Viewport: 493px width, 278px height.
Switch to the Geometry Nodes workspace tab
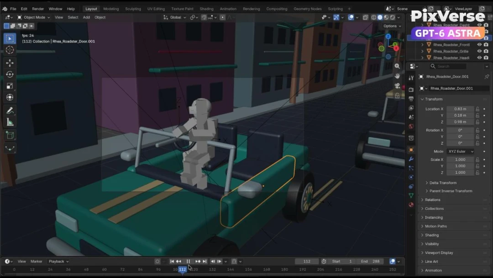tap(308, 9)
